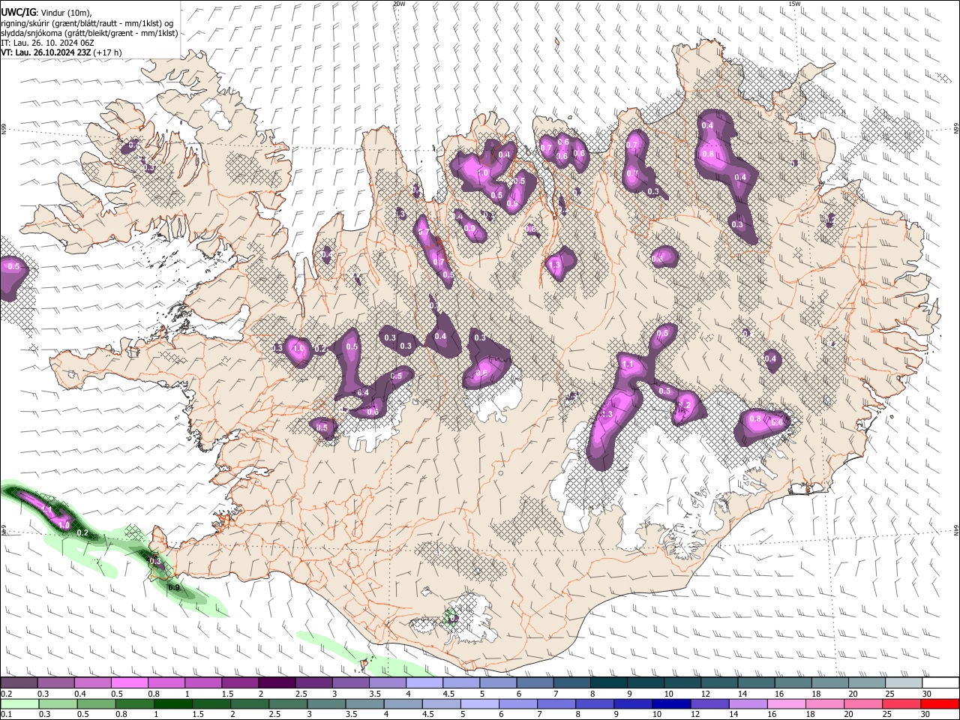Image resolution: width=960 pixels, height=720 pixels.
Task: Select the darkest green rain swatch between 1 and 1.5
Action: (x=172, y=703)
